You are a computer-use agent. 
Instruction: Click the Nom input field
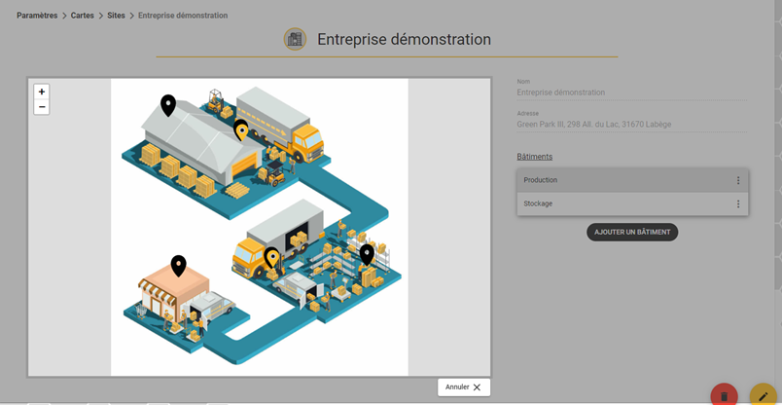[632, 92]
